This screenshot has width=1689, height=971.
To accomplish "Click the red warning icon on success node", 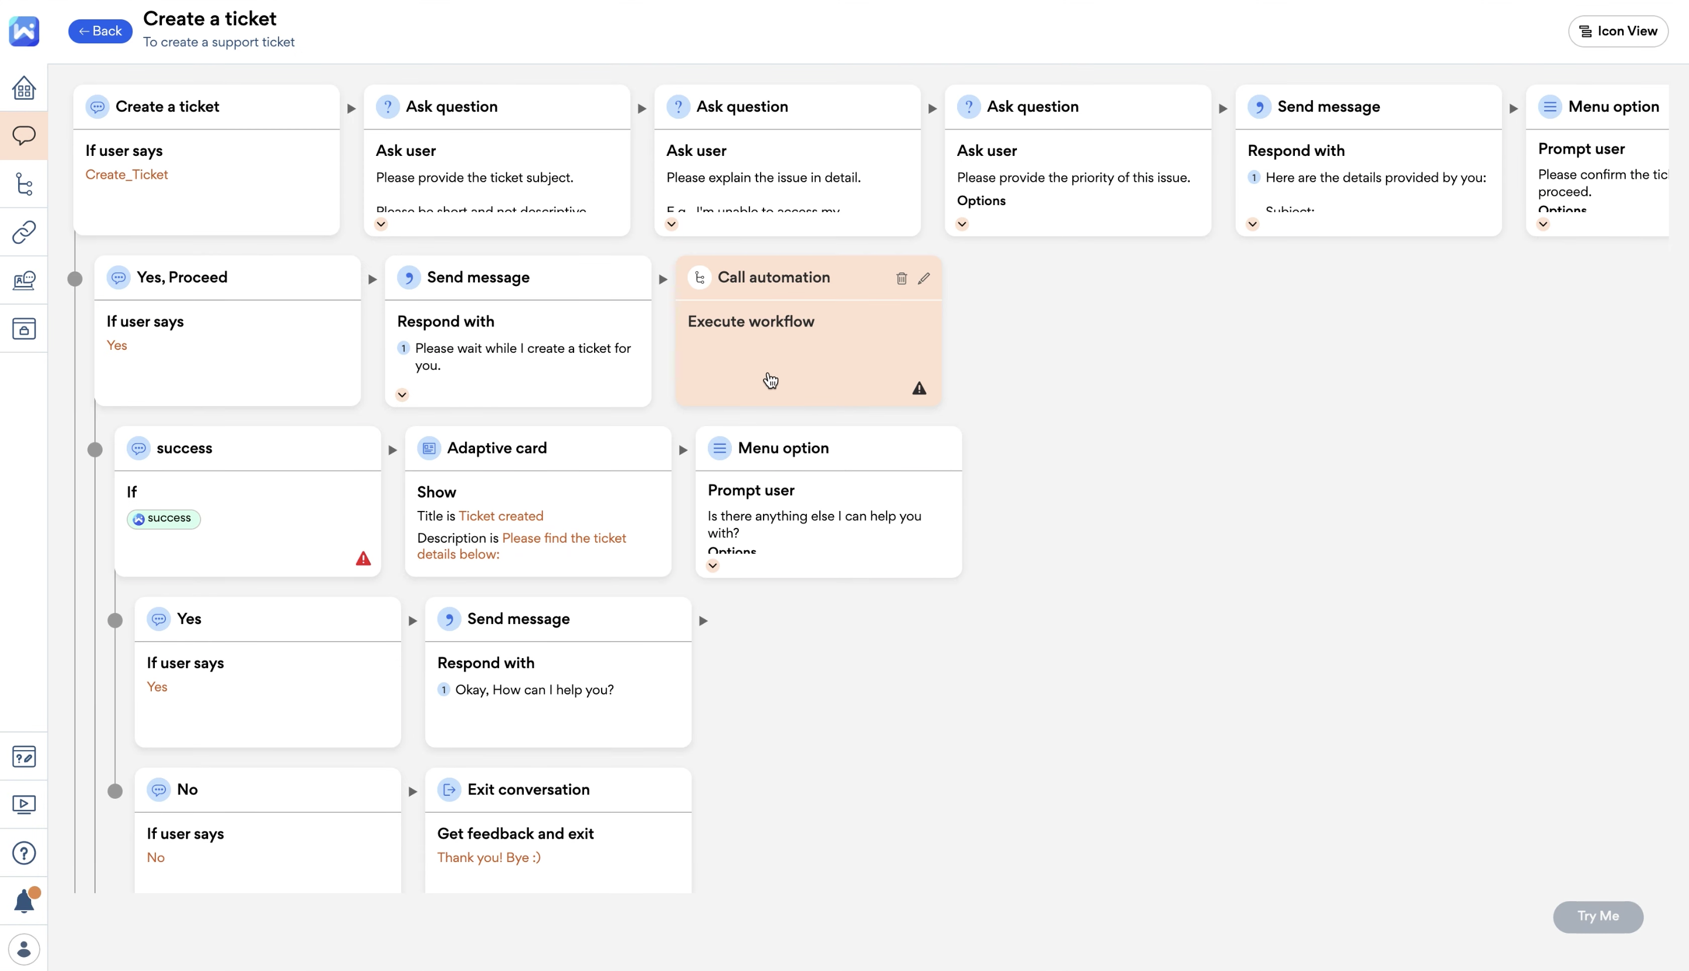I will [x=363, y=558].
